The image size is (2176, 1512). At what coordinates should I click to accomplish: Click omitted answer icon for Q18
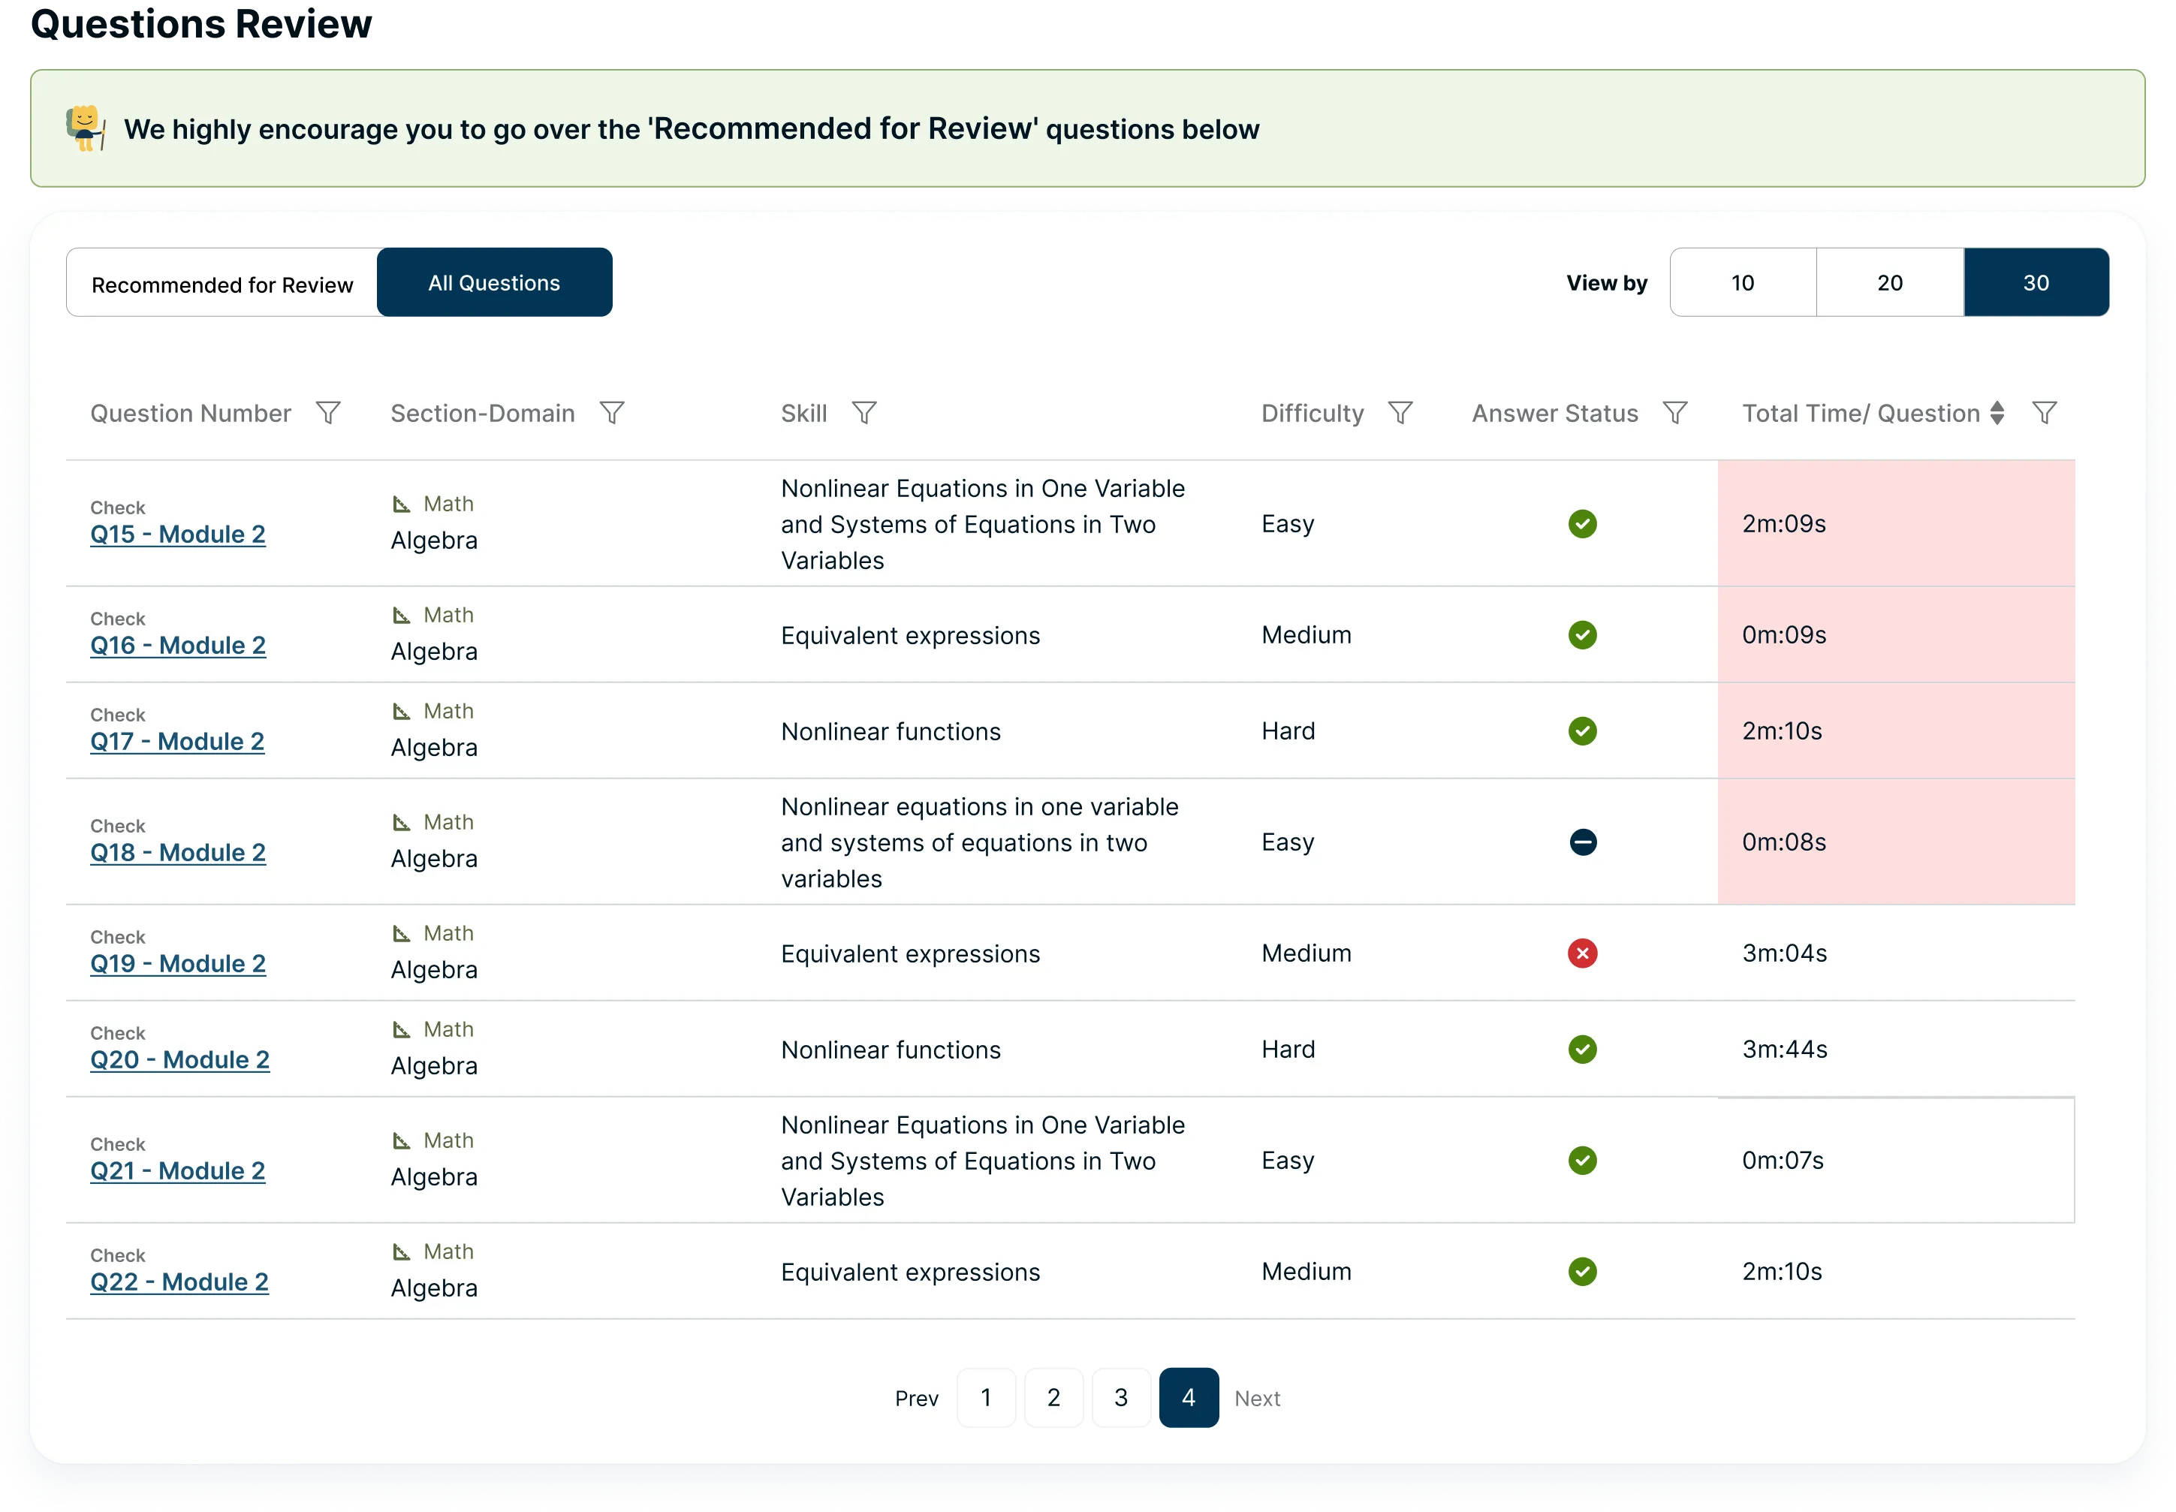[x=1582, y=842]
